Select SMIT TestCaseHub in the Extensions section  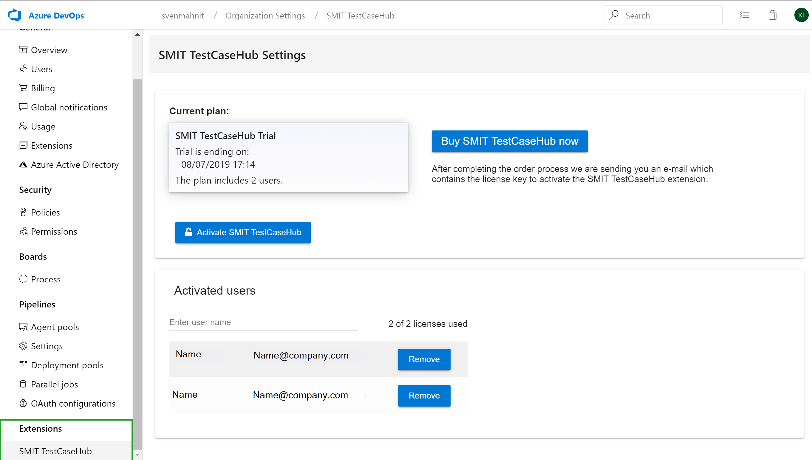click(x=55, y=451)
